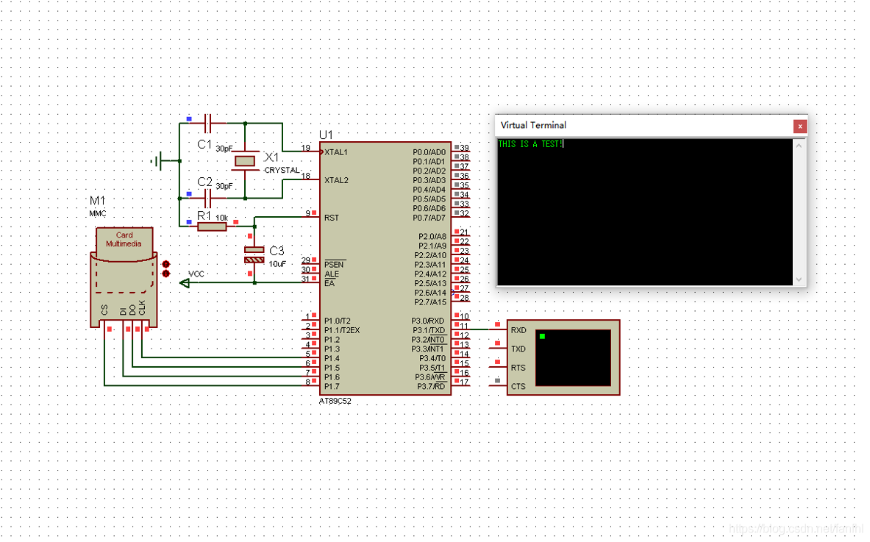Click the Virtual Terminal scrollbar down arrow
Viewport: 870px width, 542px height.
[799, 279]
